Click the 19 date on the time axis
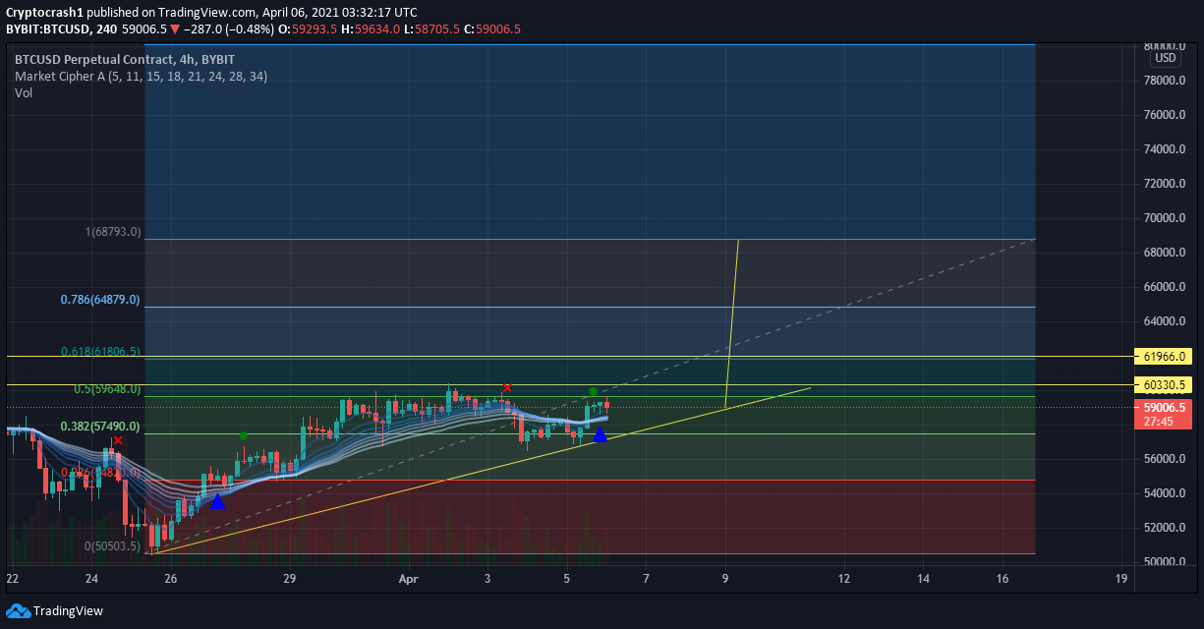This screenshot has height=629, width=1204. (1121, 579)
